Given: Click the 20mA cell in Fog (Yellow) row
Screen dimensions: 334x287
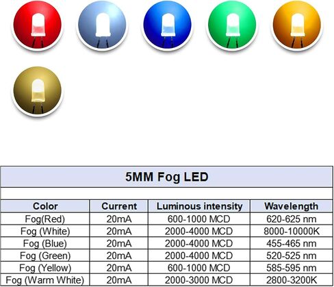Looking at the screenshot, I should 119,268.
